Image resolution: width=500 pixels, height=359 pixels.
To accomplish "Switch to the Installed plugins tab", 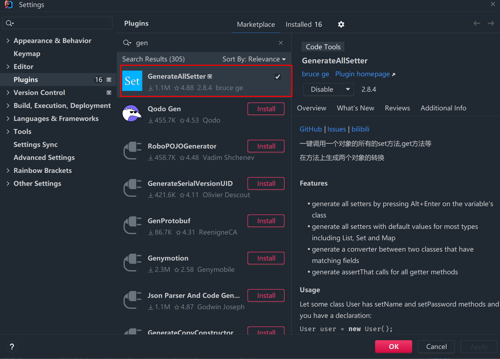I will pos(304,24).
